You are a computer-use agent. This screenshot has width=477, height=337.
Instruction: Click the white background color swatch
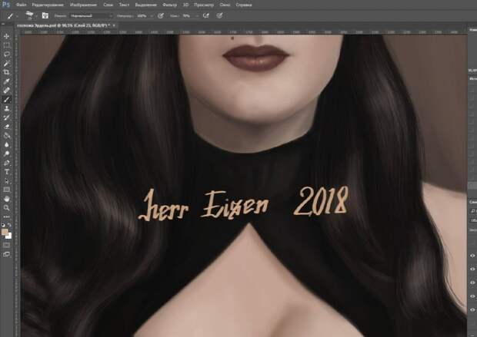point(8,236)
